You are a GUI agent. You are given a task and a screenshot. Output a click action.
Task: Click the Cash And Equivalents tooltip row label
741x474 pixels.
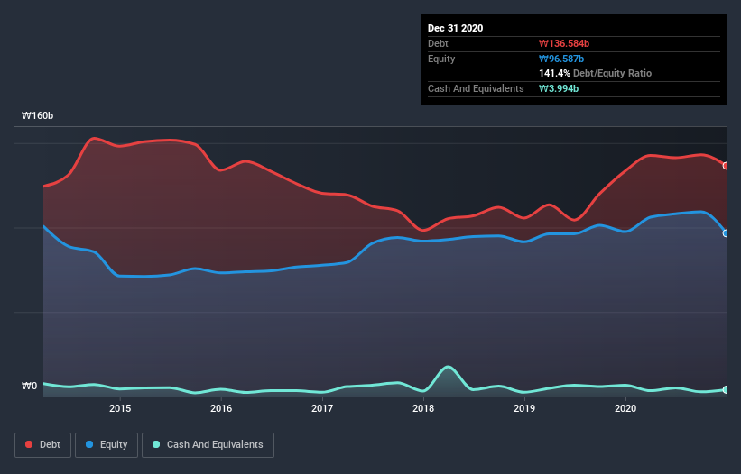[x=476, y=88]
